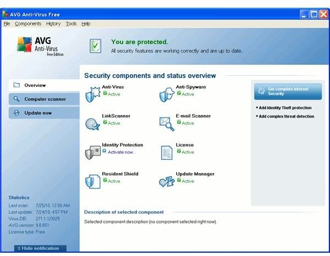Click the Get complete Internet Security icon

point(261,91)
